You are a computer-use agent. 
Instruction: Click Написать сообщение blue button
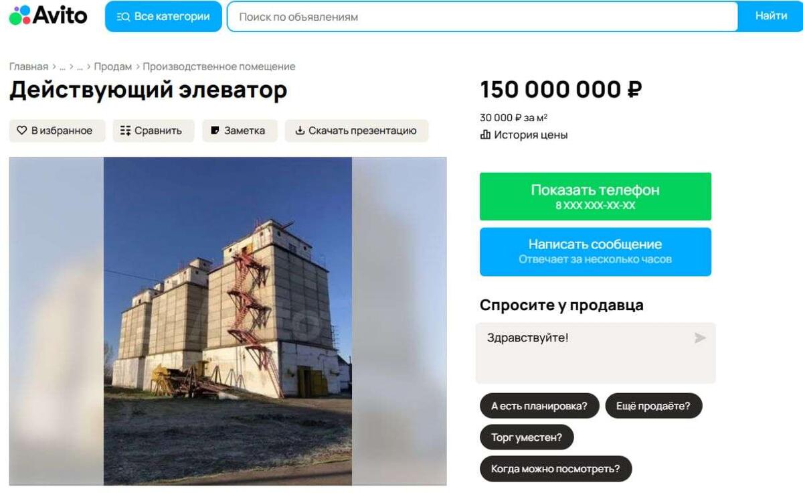[596, 252]
